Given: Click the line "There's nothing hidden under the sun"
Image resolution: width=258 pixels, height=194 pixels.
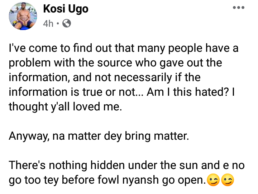Looking at the screenshot, I should tap(127, 165).
